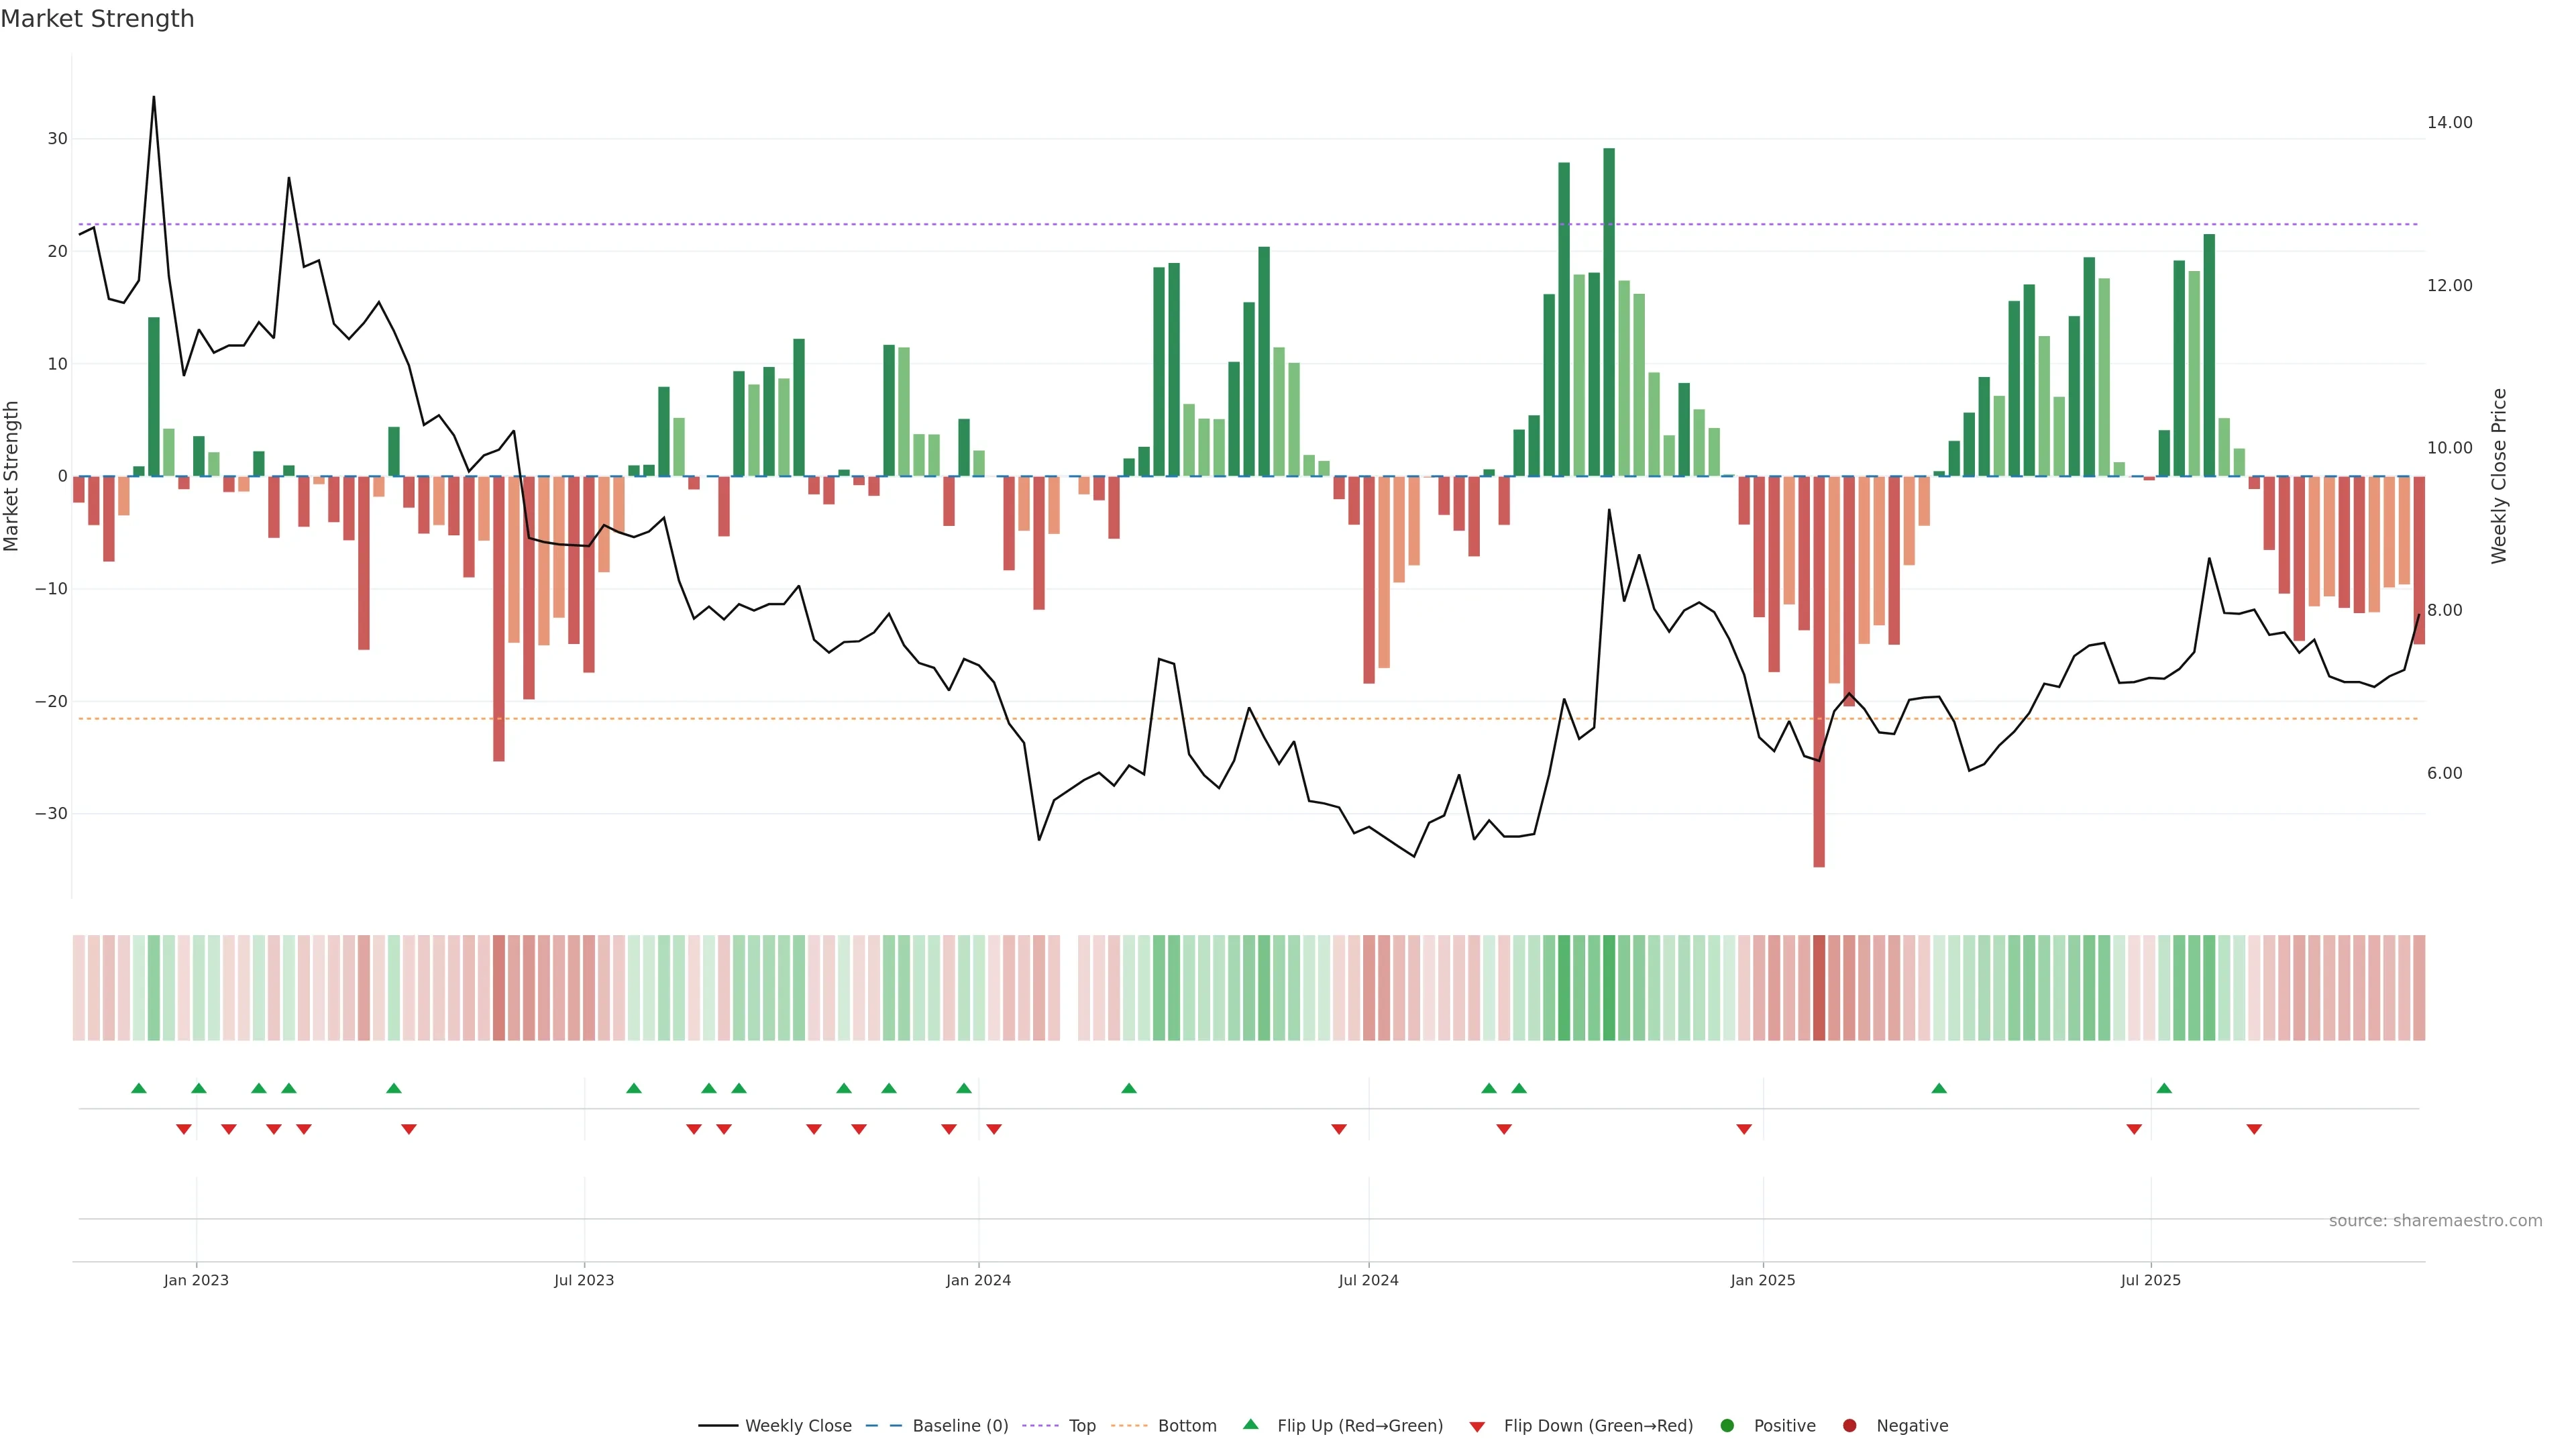Click the green Flip Up legend triangle
The width and height of the screenshot is (2576, 1449).
pos(1250,1424)
